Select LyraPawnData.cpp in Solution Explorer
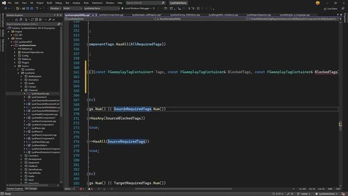 (40, 142)
